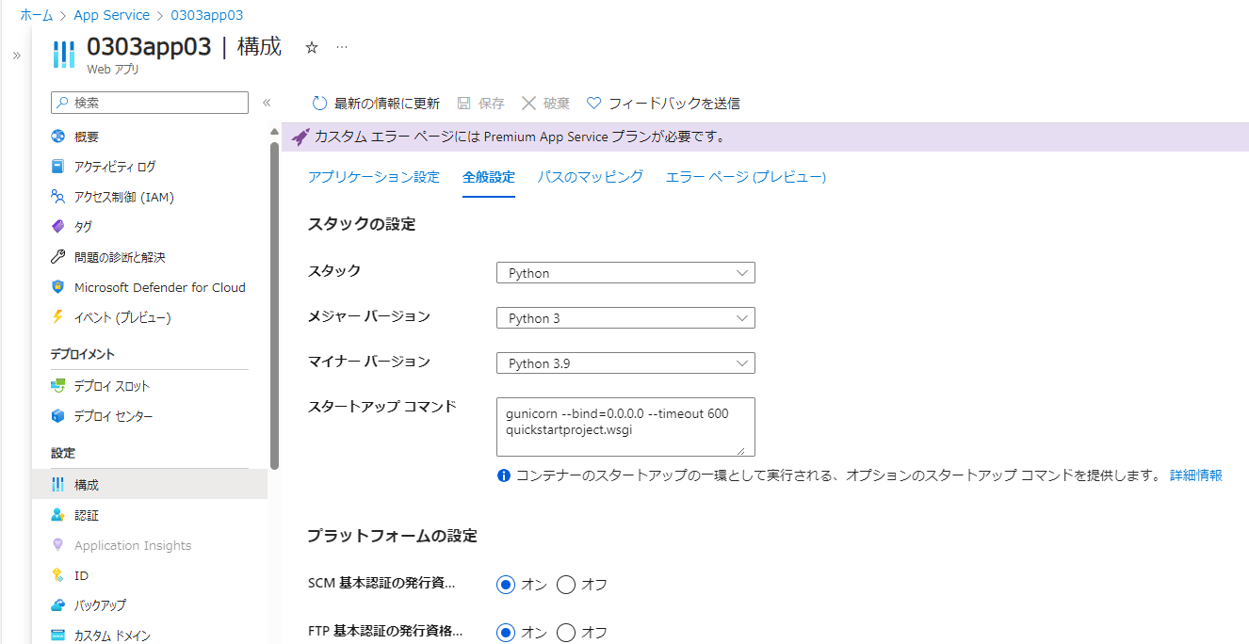1249x644 pixels.
Task: Select the 全般設定 tab
Action: 489,177
